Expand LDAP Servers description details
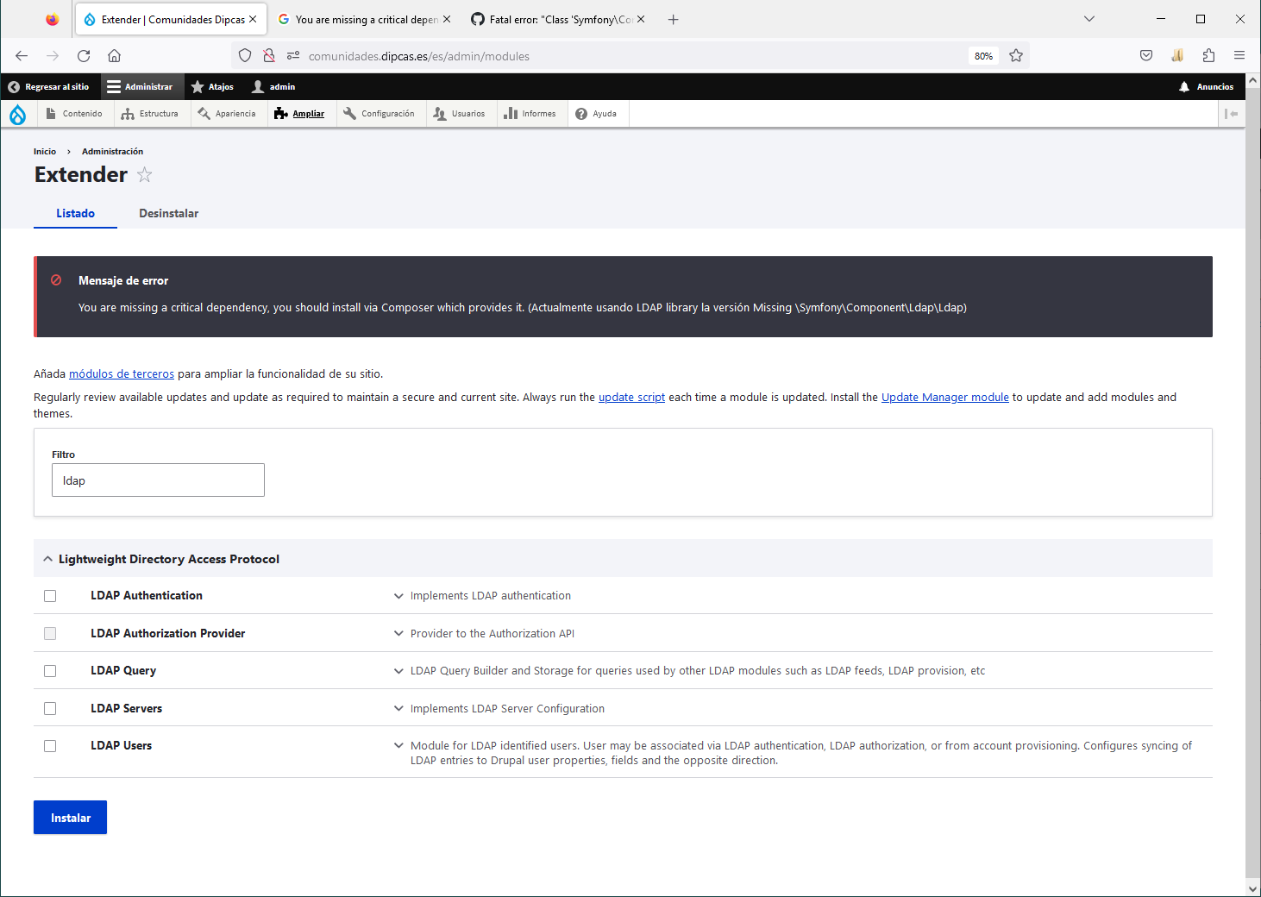The image size is (1261, 897). [x=398, y=709]
